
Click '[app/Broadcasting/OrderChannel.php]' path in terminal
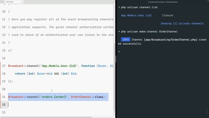pyautogui.click(x=170, y=40)
